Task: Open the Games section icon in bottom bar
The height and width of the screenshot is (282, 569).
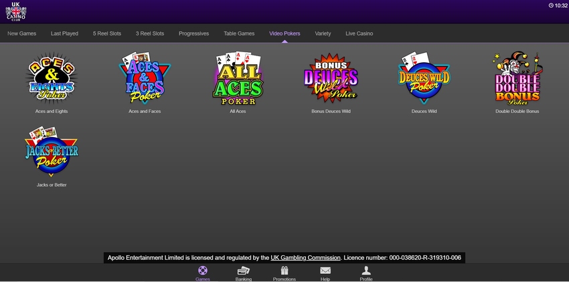Action: (x=202, y=271)
